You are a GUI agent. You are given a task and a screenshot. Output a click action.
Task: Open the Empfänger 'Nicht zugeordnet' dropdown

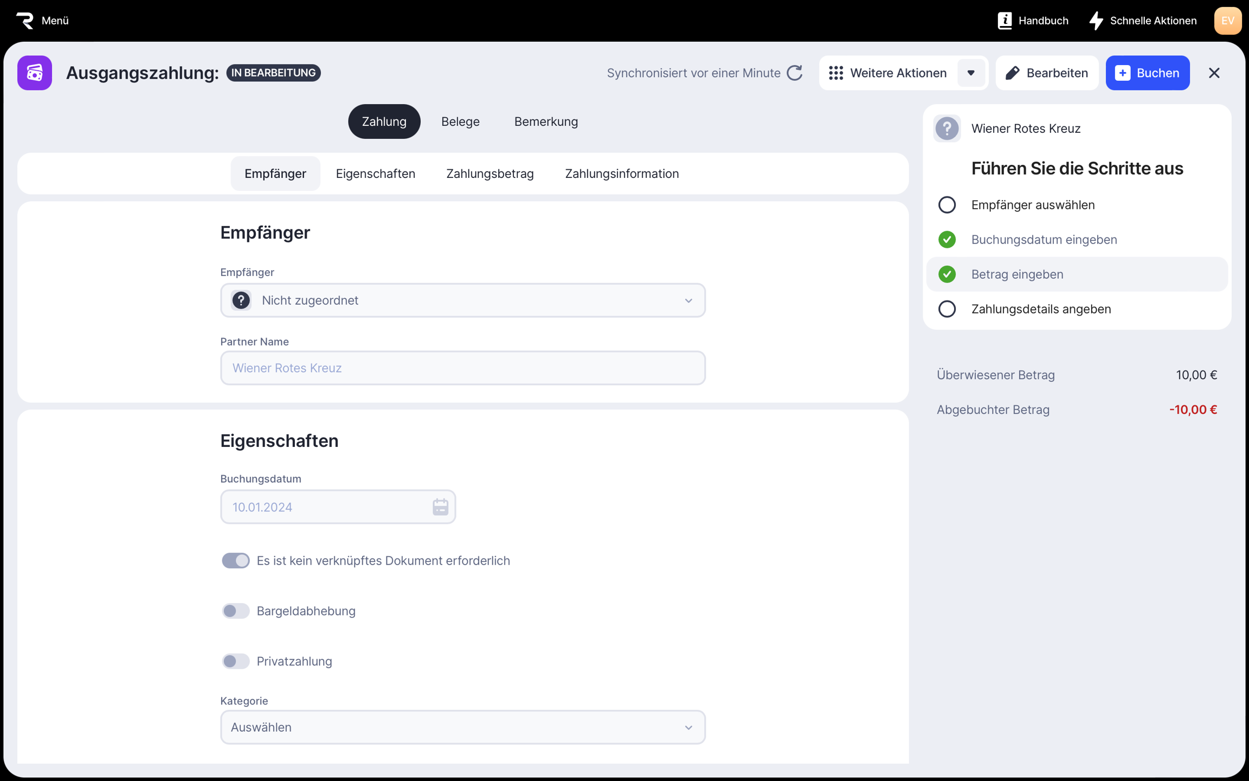(462, 300)
